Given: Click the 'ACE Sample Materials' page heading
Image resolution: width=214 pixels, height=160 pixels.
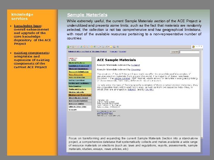Looking at the screenshot, I should 117,60.
